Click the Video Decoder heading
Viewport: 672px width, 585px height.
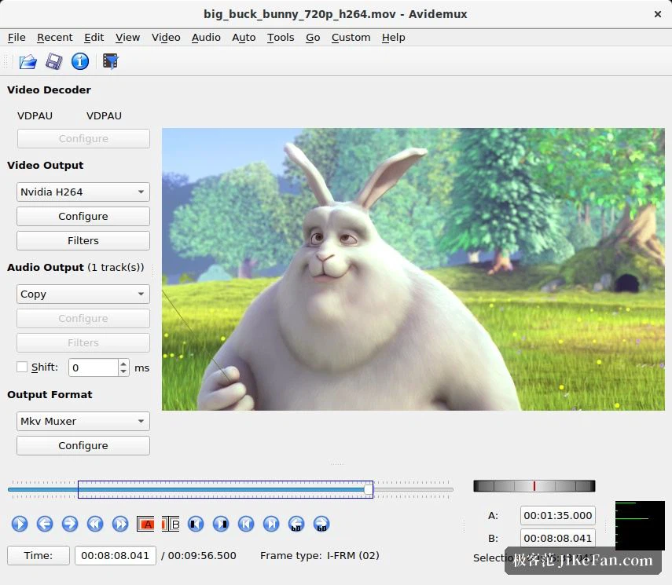click(x=49, y=90)
